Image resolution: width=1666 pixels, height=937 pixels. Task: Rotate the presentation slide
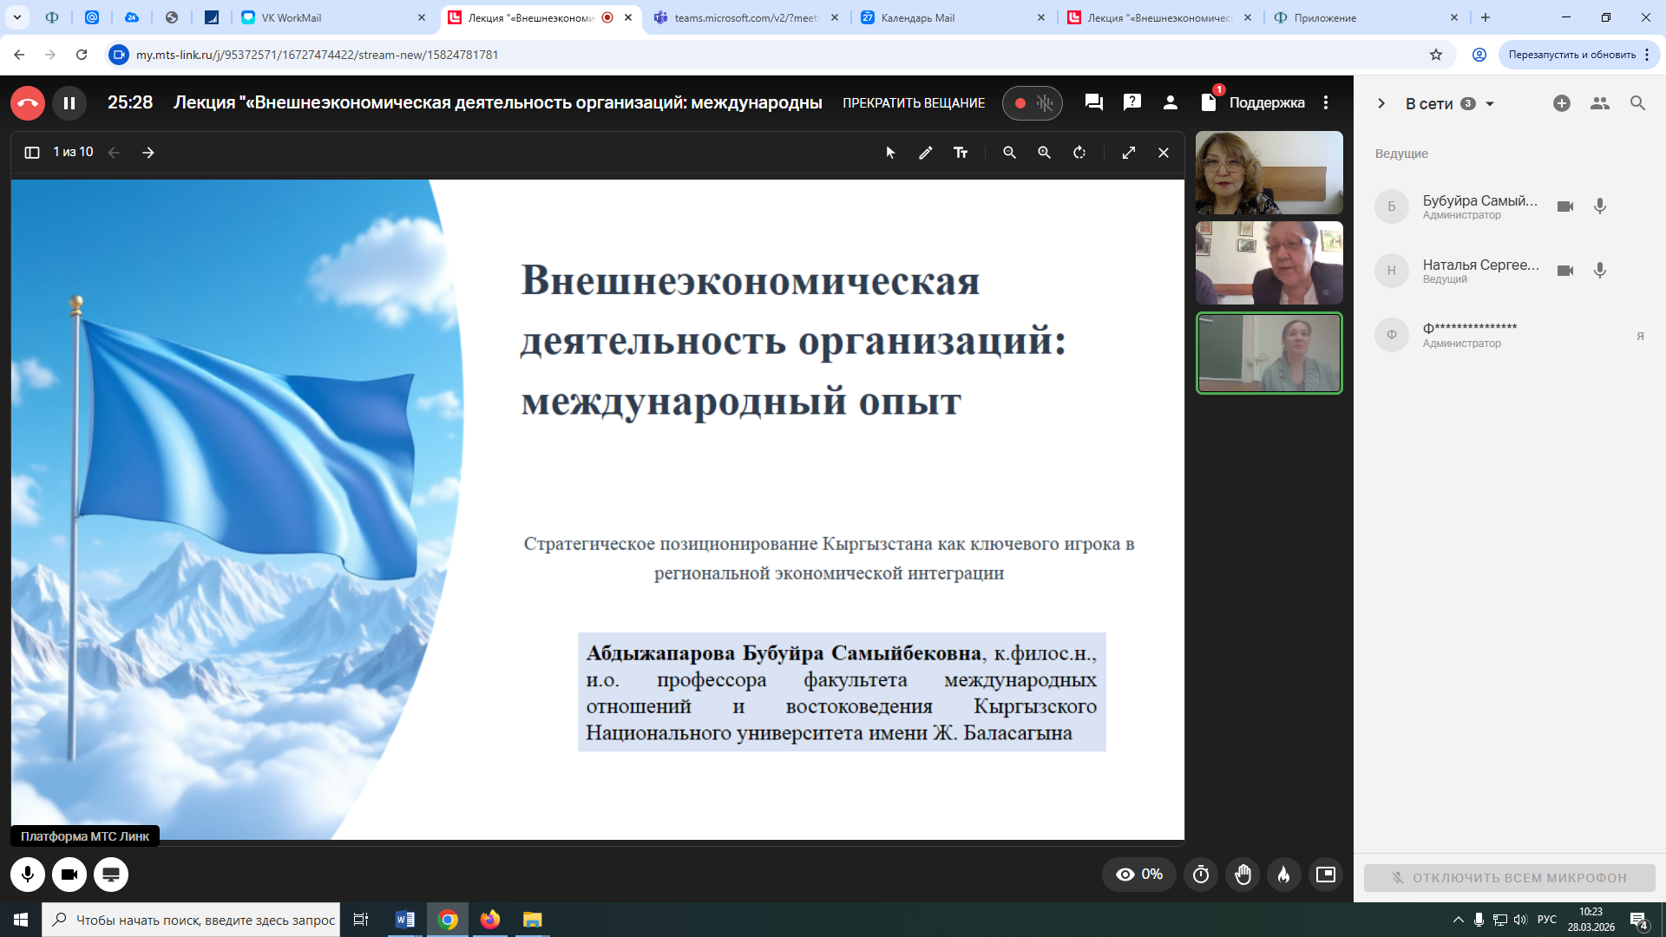1079,152
